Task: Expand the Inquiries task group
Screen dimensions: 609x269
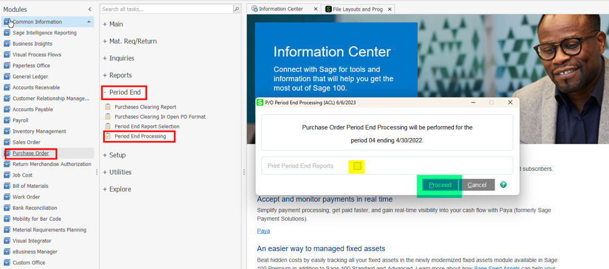Action: pos(118,58)
